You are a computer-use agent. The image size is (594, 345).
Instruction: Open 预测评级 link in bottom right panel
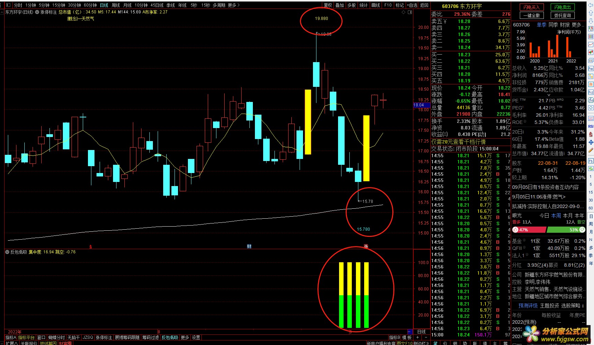click(528, 306)
